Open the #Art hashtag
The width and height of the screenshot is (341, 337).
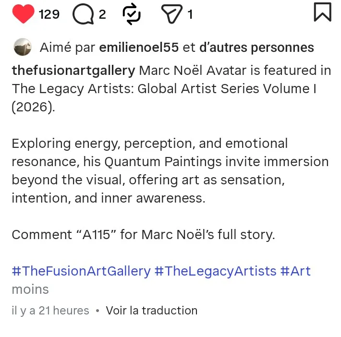tap(295, 271)
